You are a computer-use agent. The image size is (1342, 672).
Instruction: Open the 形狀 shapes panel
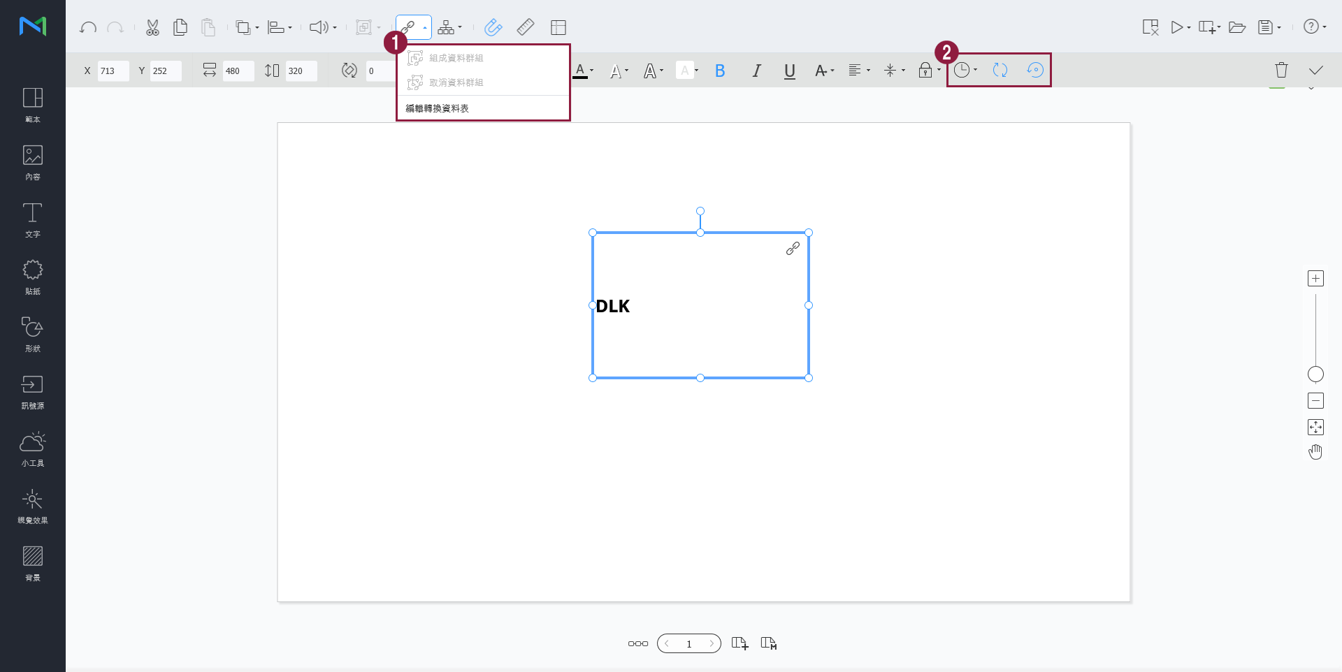coord(33,334)
